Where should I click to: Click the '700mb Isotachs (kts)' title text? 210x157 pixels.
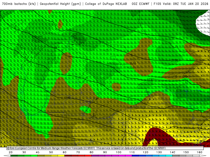click(19, 4)
